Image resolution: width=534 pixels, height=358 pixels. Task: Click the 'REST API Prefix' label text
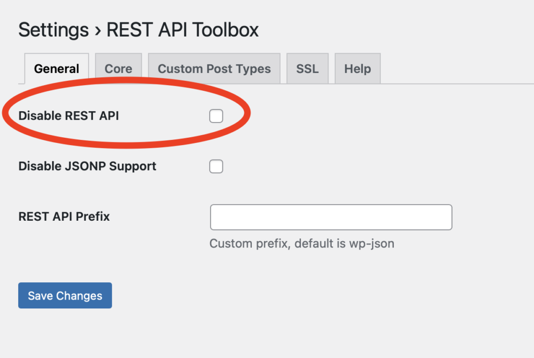click(64, 217)
